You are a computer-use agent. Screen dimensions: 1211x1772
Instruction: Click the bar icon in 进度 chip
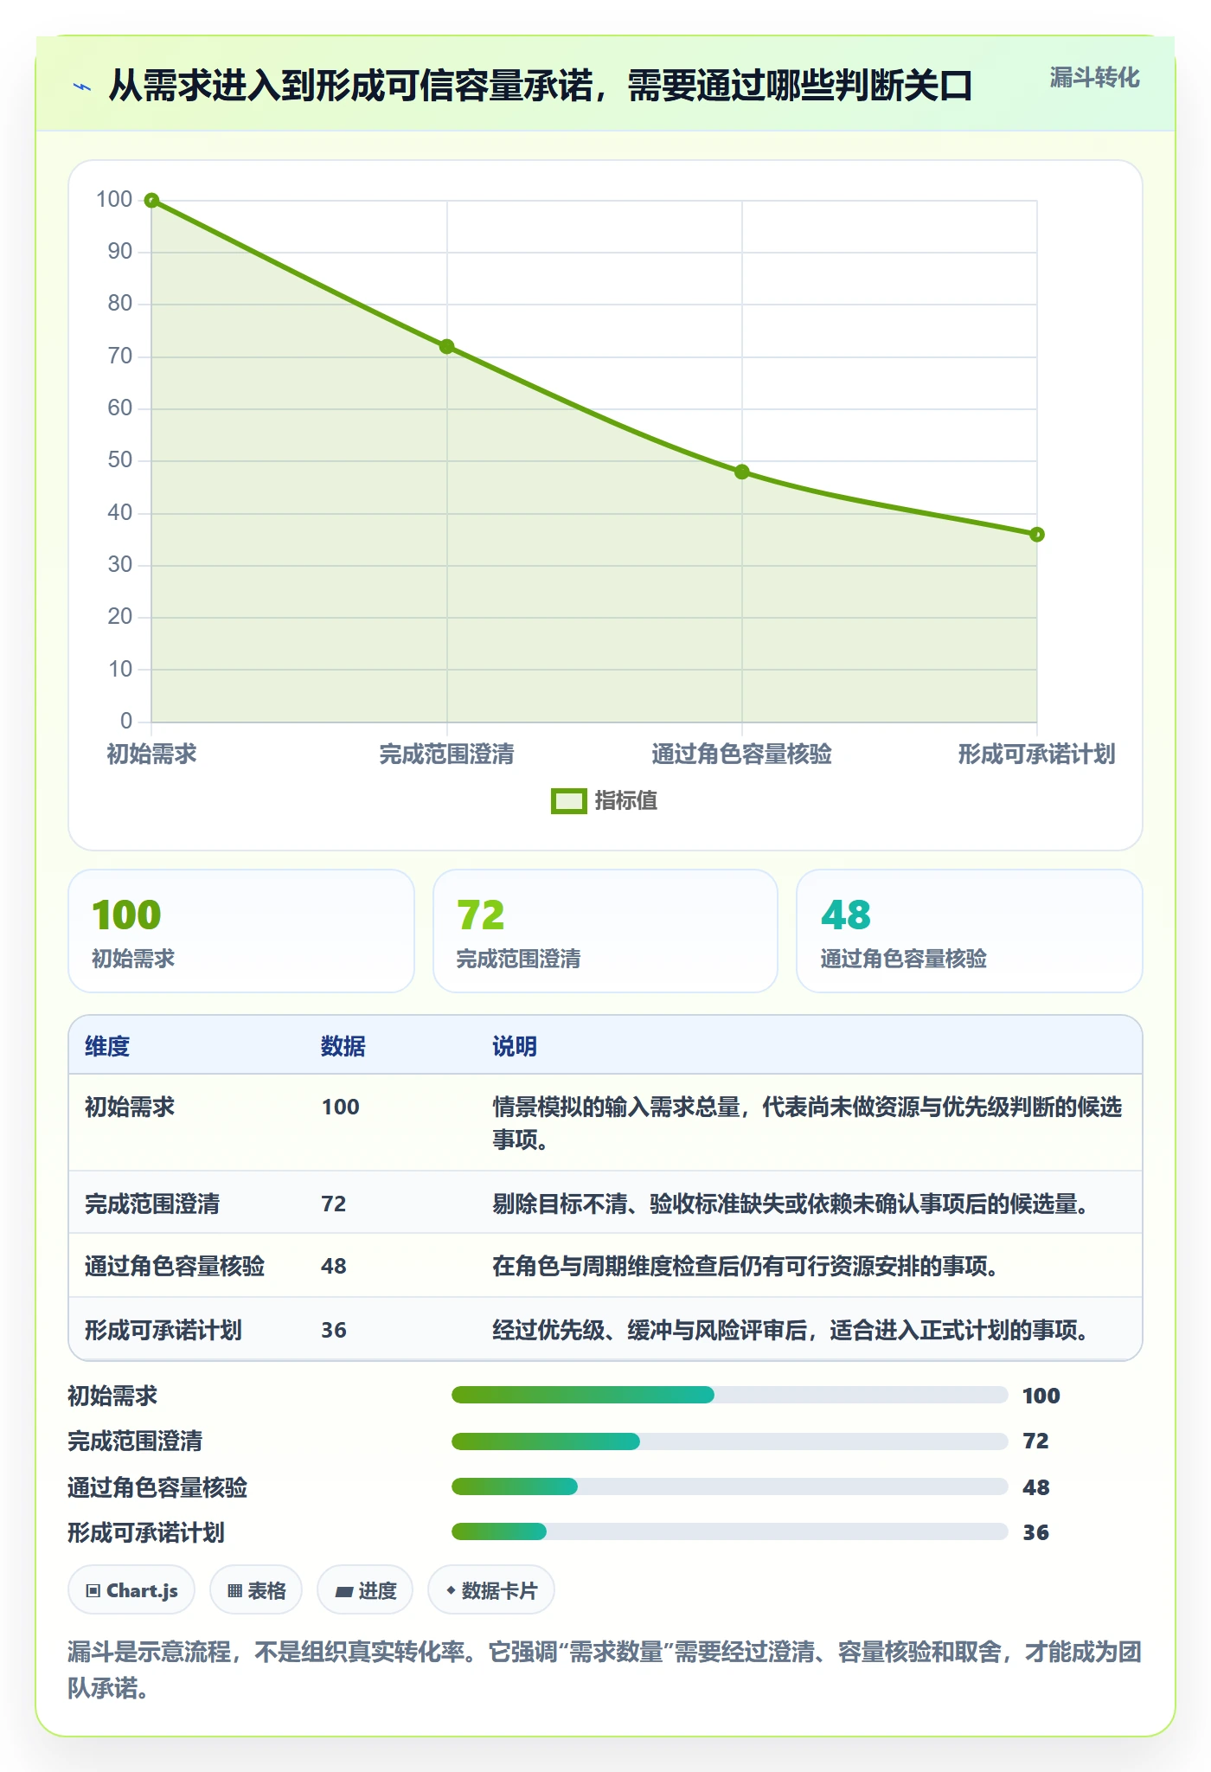click(343, 1591)
